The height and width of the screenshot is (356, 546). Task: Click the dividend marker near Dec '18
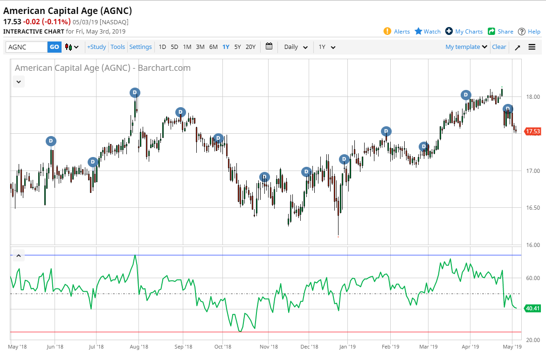pos(306,171)
